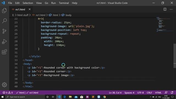Change indentation via Spaces: 4

129,93
